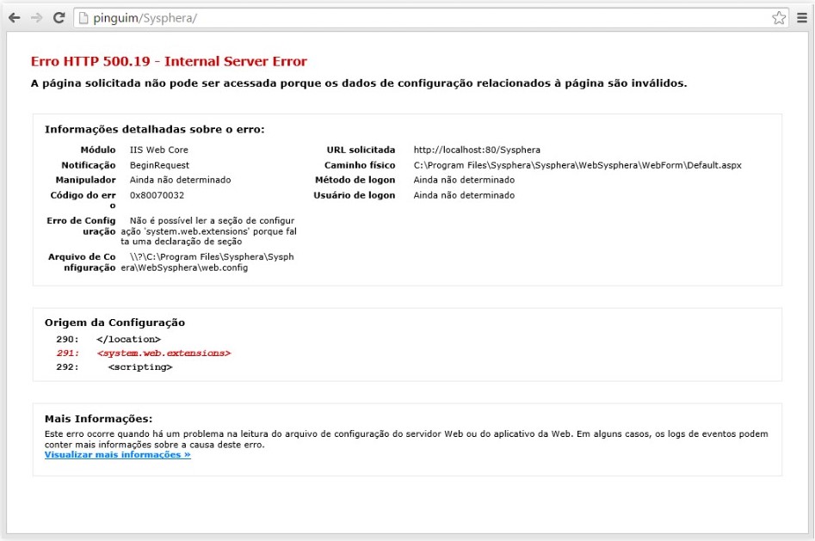Click the config file path ending in web.config
This screenshot has width=815, height=541.
pyautogui.click(x=207, y=262)
